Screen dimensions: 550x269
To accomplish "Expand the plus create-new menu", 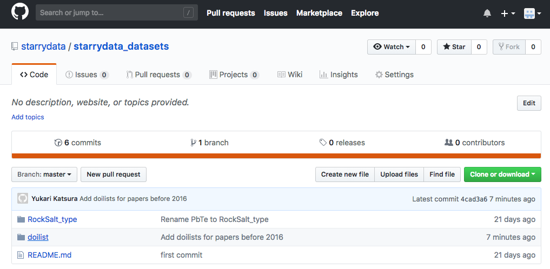I will pyautogui.click(x=508, y=13).
